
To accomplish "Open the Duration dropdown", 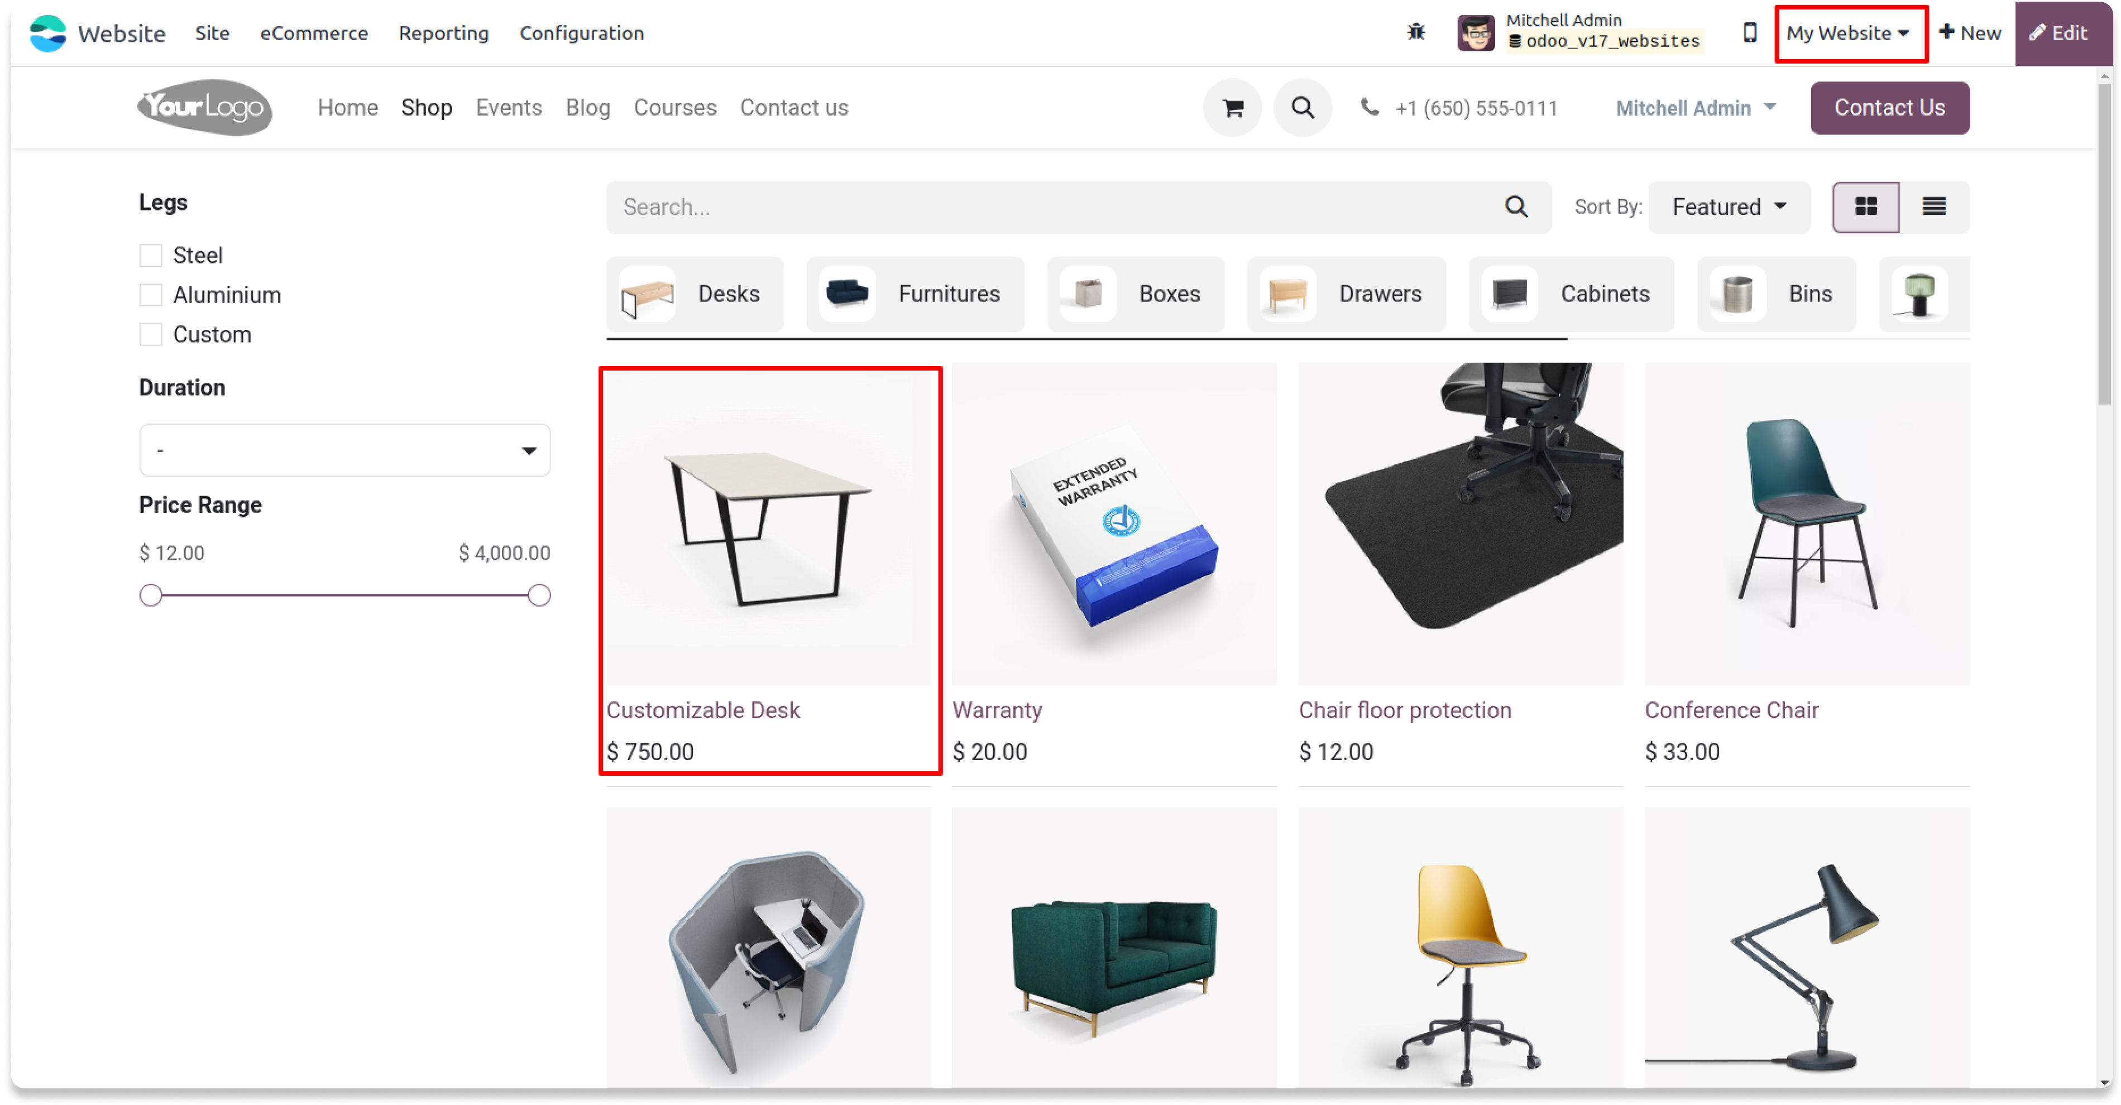I will click(x=344, y=450).
